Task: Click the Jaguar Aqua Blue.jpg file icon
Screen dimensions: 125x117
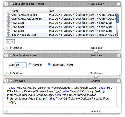Action: 8,35
